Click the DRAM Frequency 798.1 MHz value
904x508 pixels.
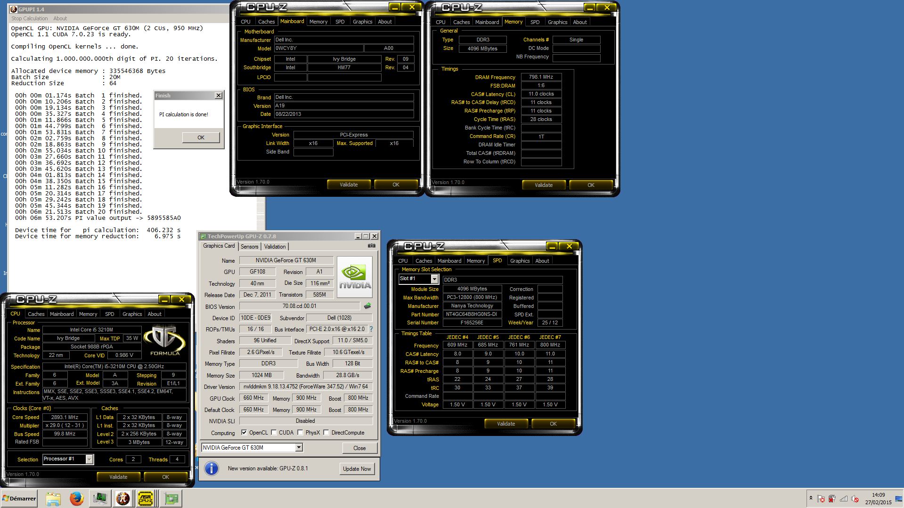[x=541, y=77]
